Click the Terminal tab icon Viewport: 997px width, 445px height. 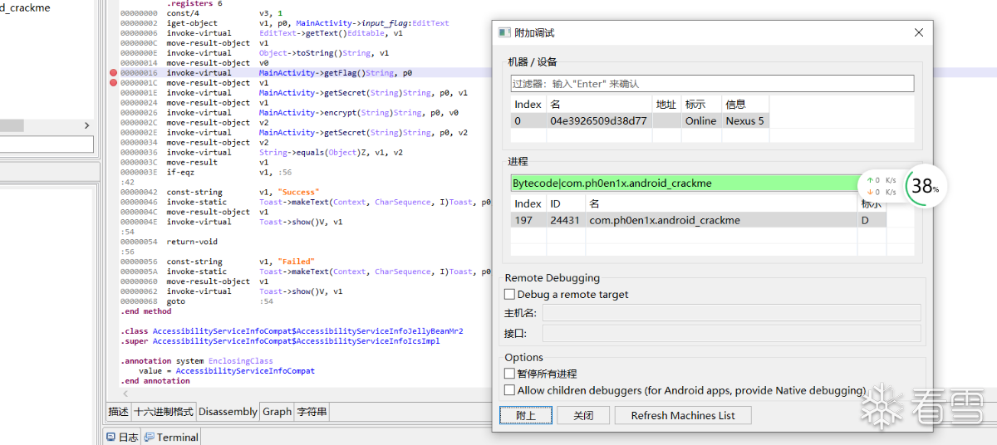[x=150, y=437]
